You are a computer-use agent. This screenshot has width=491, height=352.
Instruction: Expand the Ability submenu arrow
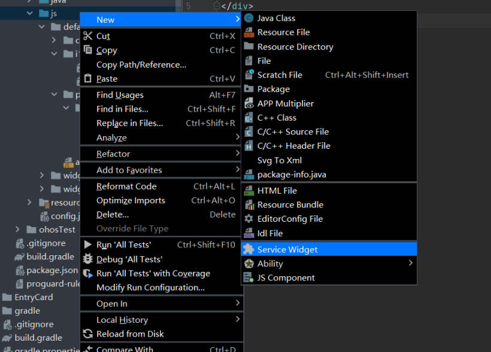pos(410,264)
